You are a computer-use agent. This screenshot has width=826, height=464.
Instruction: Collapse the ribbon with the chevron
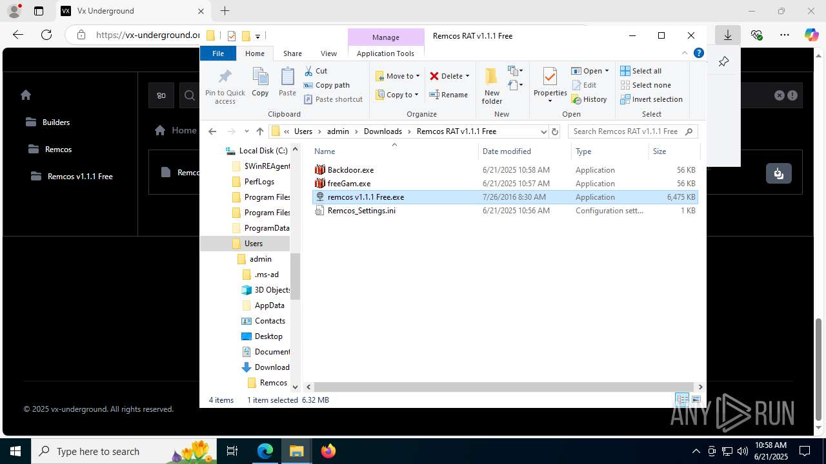(685, 53)
